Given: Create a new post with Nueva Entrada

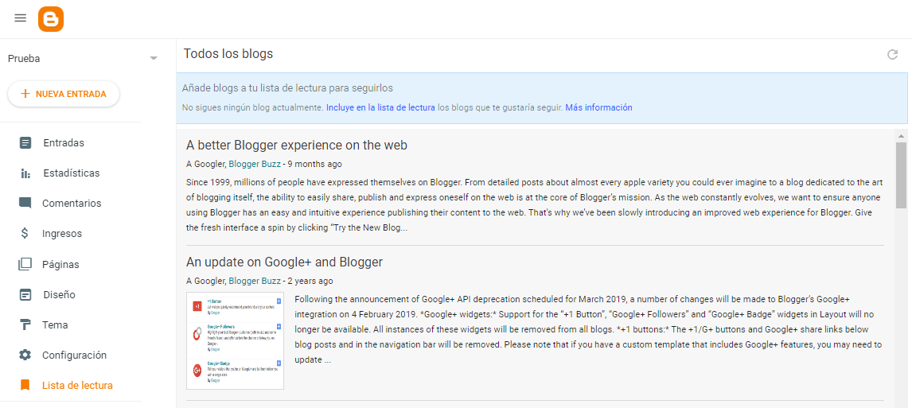Looking at the screenshot, I should 64,94.
